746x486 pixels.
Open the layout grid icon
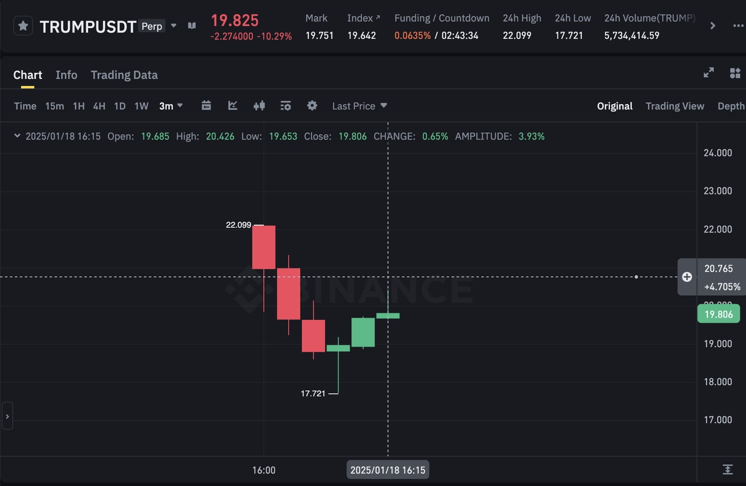pos(735,73)
